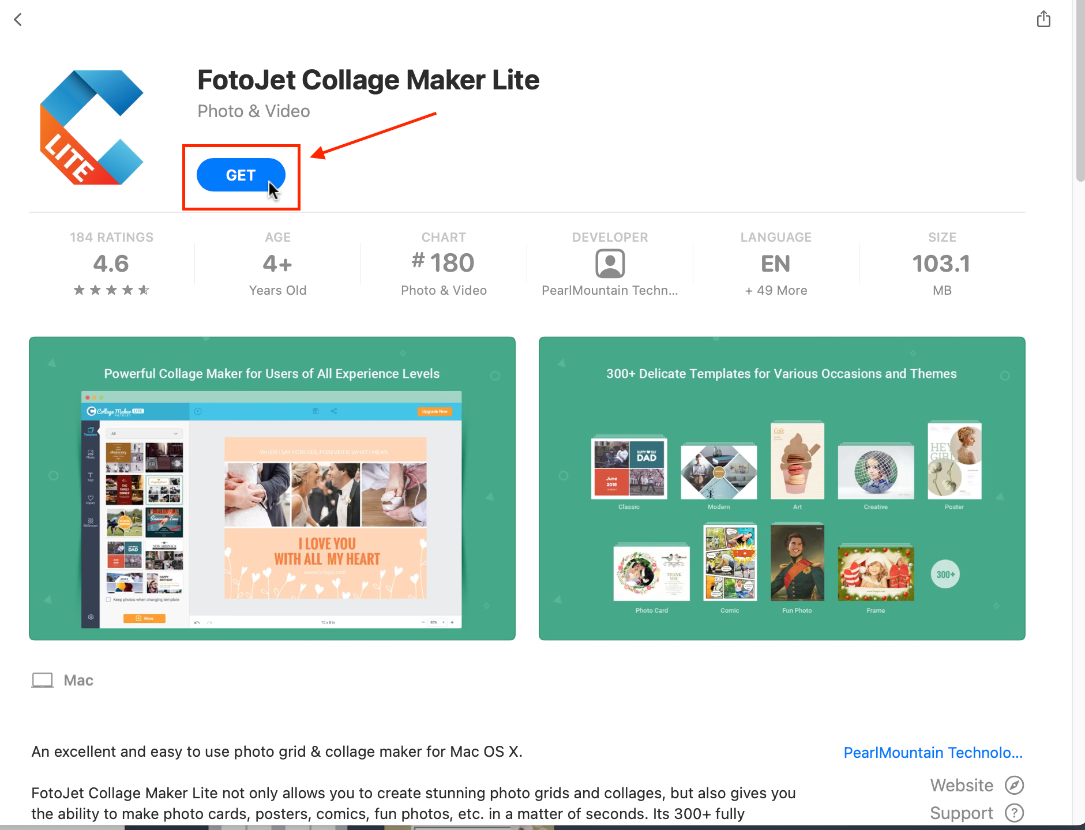The height and width of the screenshot is (830, 1085).
Task: Open the PearlMountain developer profile icon
Action: (x=610, y=264)
